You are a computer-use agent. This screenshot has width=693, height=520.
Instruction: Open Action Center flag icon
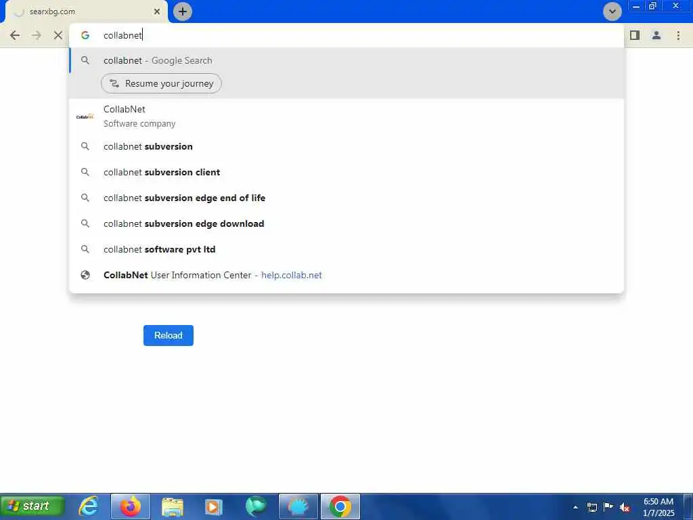[608, 506]
